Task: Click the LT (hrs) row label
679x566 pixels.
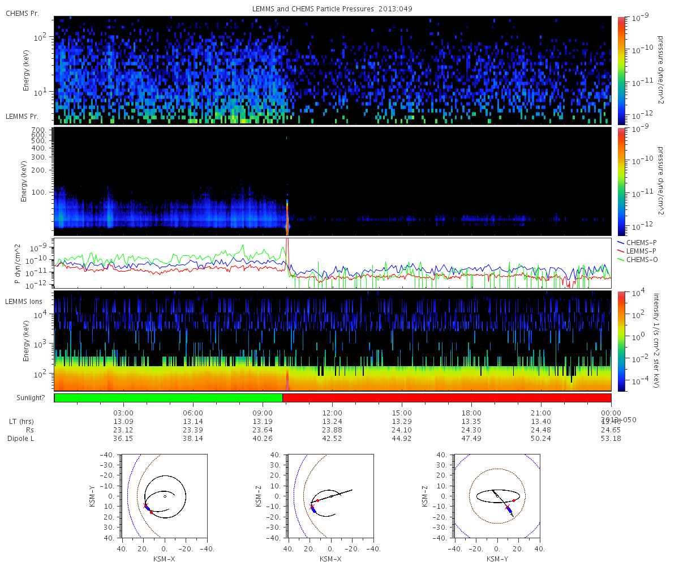Action: [22, 421]
